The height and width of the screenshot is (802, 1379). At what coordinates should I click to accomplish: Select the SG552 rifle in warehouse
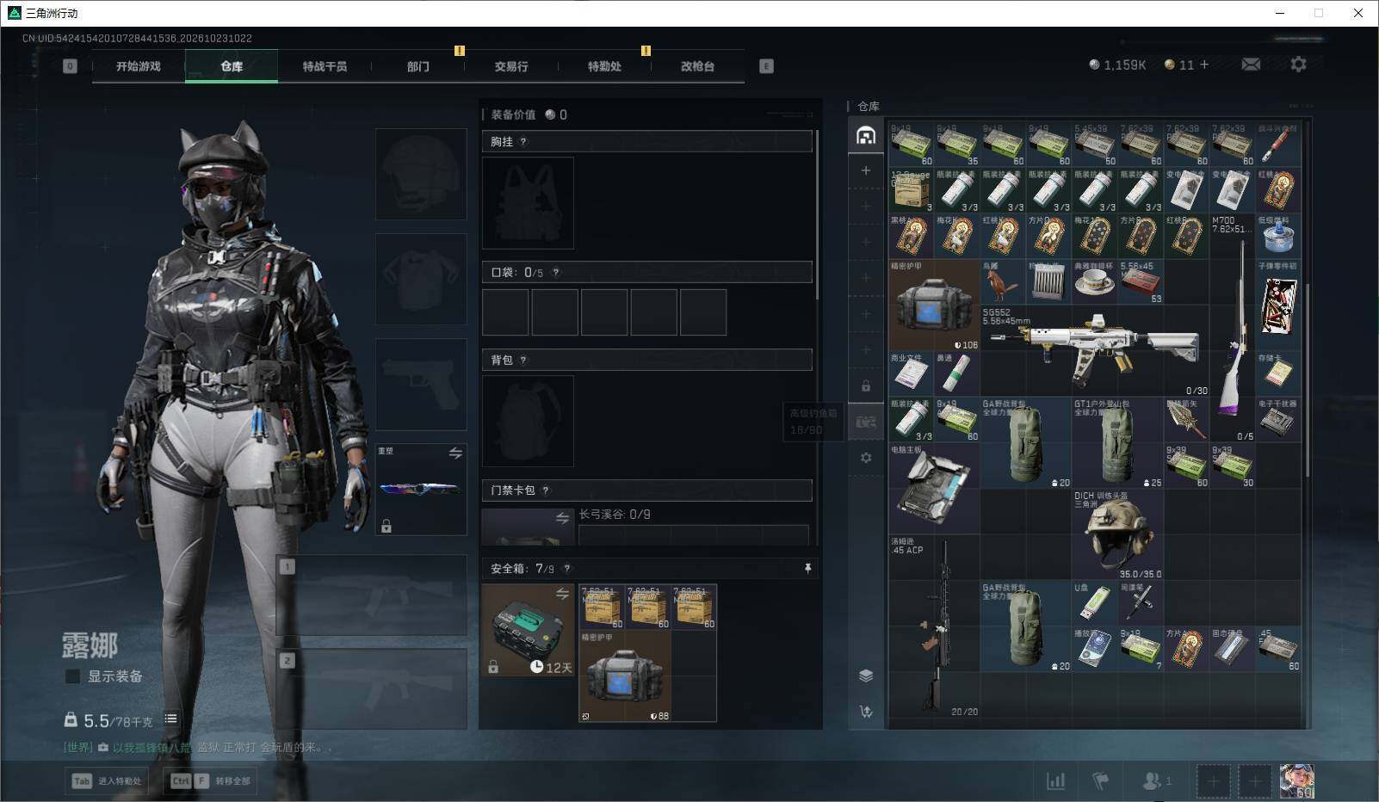(1094, 350)
